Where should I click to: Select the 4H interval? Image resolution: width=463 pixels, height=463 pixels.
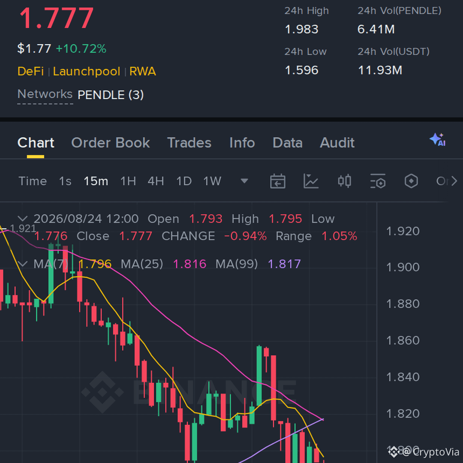click(x=156, y=181)
